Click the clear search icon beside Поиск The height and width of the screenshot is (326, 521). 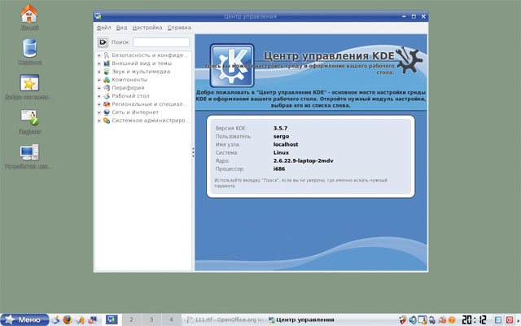103,42
